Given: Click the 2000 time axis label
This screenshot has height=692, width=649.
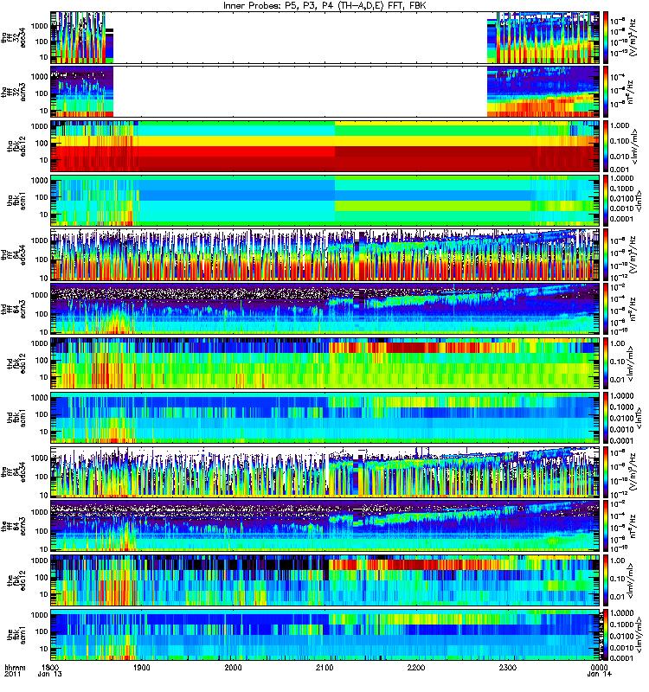Looking at the screenshot, I should coord(233,667).
